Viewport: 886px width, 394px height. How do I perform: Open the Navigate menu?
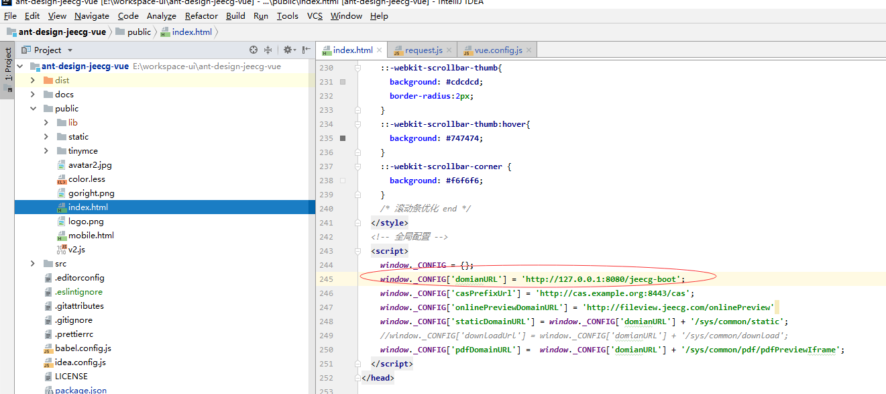pyautogui.click(x=92, y=16)
